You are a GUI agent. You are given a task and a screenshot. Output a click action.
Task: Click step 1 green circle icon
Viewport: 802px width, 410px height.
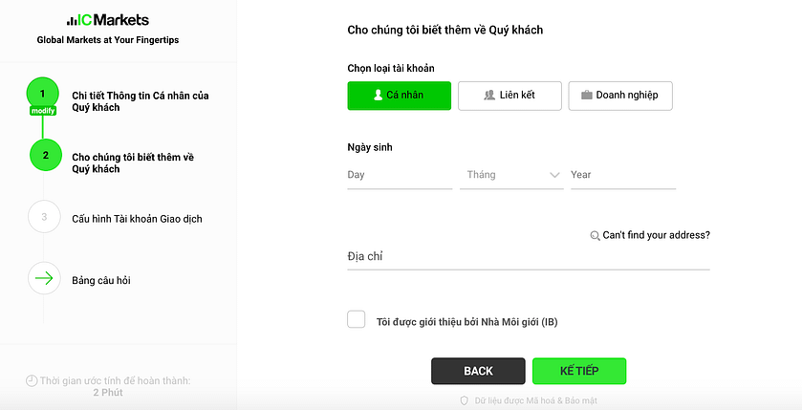coord(43,94)
